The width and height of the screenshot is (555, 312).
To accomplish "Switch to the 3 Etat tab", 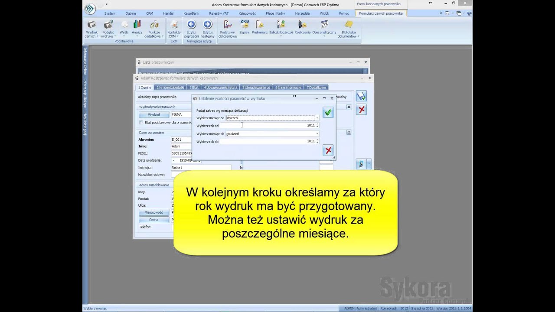I will (194, 88).
